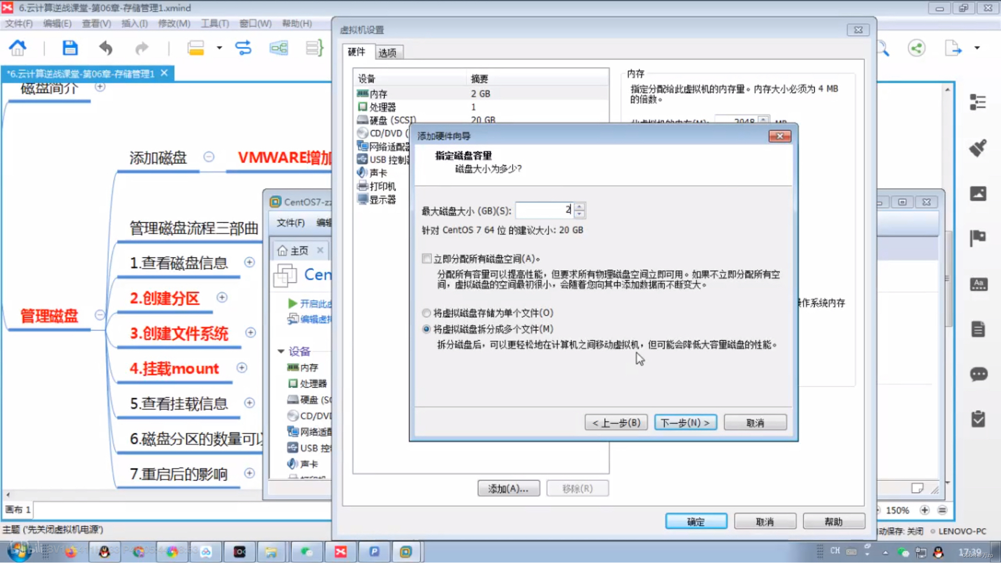Screen dimensions: 1001x563
Task: Expand the 2.创建分区 topic
Action: pyautogui.click(x=222, y=297)
